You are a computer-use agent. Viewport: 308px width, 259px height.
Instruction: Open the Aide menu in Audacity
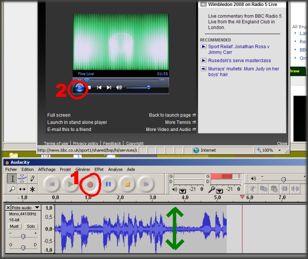pos(131,169)
